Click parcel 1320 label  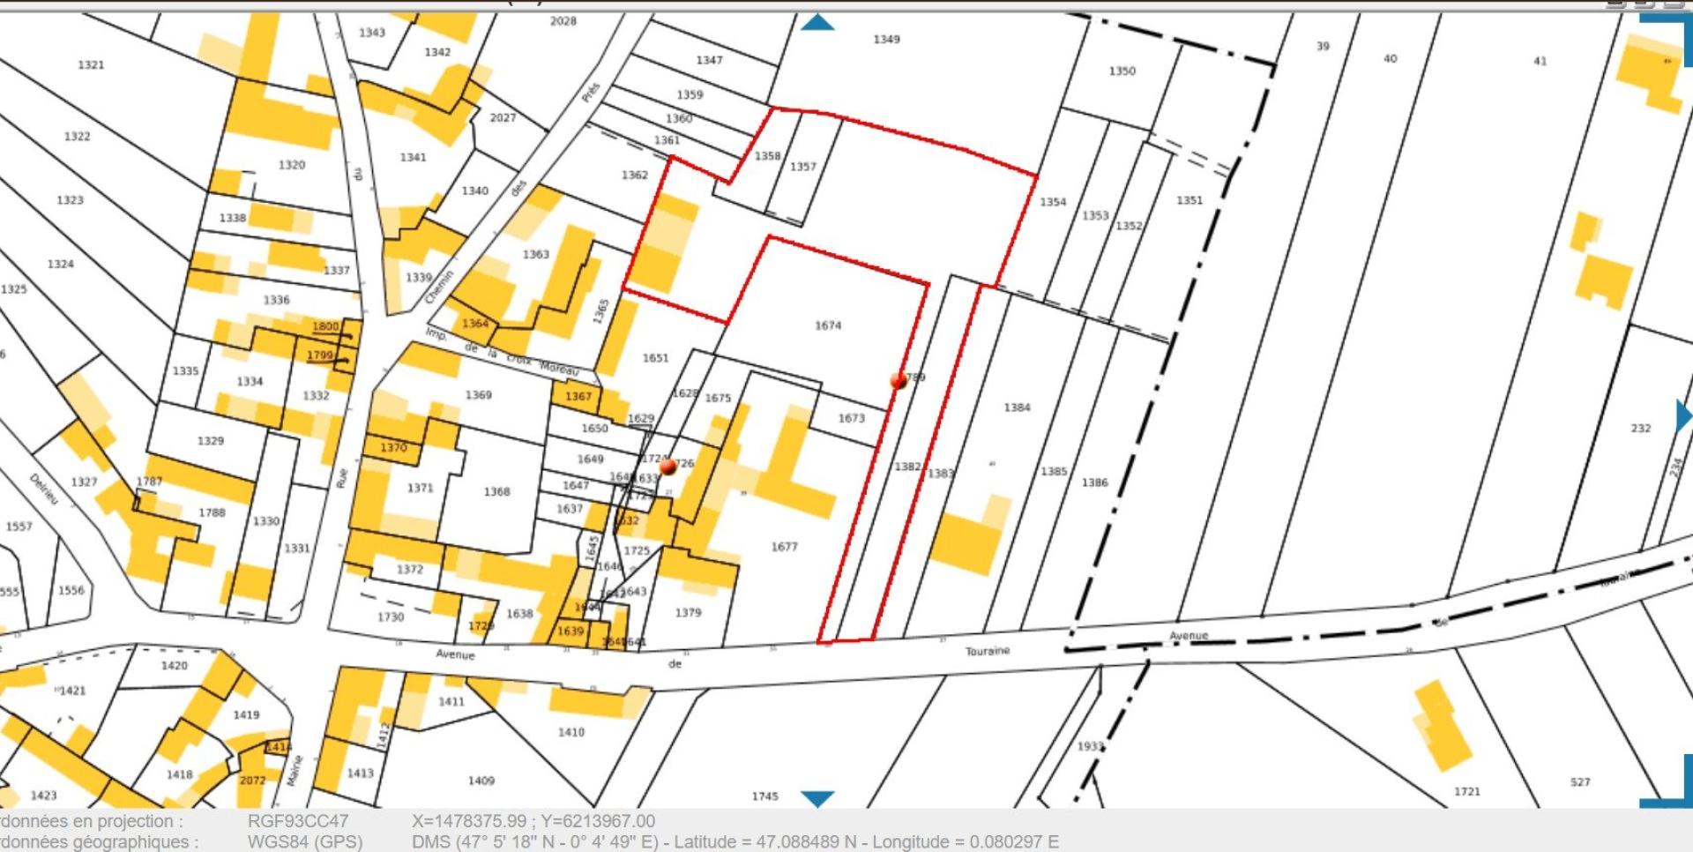pyautogui.click(x=291, y=165)
